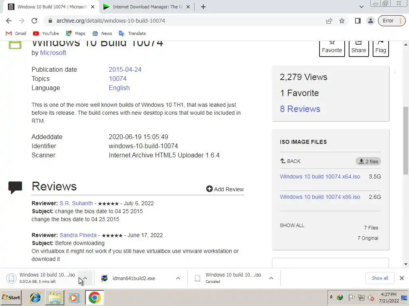
Task: Click the English language link
Action: pyautogui.click(x=119, y=88)
